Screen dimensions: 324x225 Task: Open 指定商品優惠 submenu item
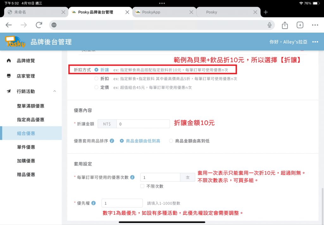click(x=31, y=119)
